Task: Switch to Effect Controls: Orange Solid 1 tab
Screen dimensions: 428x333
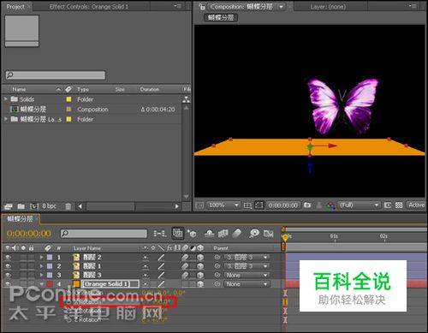Action: (x=89, y=7)
